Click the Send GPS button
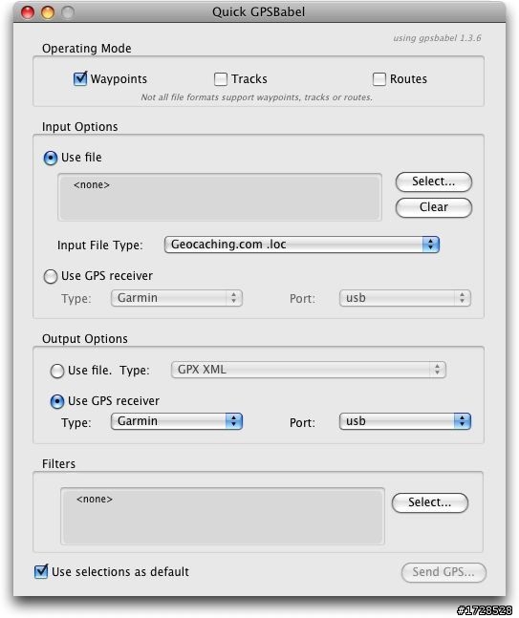This screenshot has height=618, width=519. (x=443, y=572)
